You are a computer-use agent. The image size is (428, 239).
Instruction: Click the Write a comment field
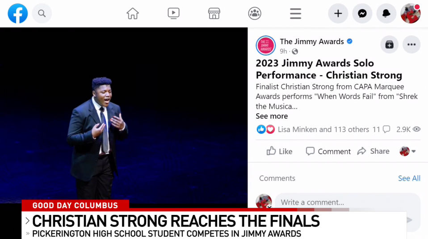348,202
